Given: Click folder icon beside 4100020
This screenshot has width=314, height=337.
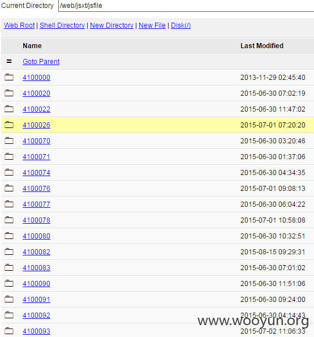Looking at the screenshot, I should 9,93.
